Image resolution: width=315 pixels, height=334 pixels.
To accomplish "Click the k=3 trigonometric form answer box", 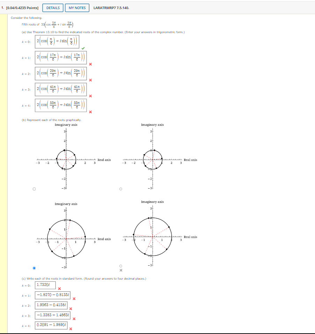I will click(x=61, y=89).
